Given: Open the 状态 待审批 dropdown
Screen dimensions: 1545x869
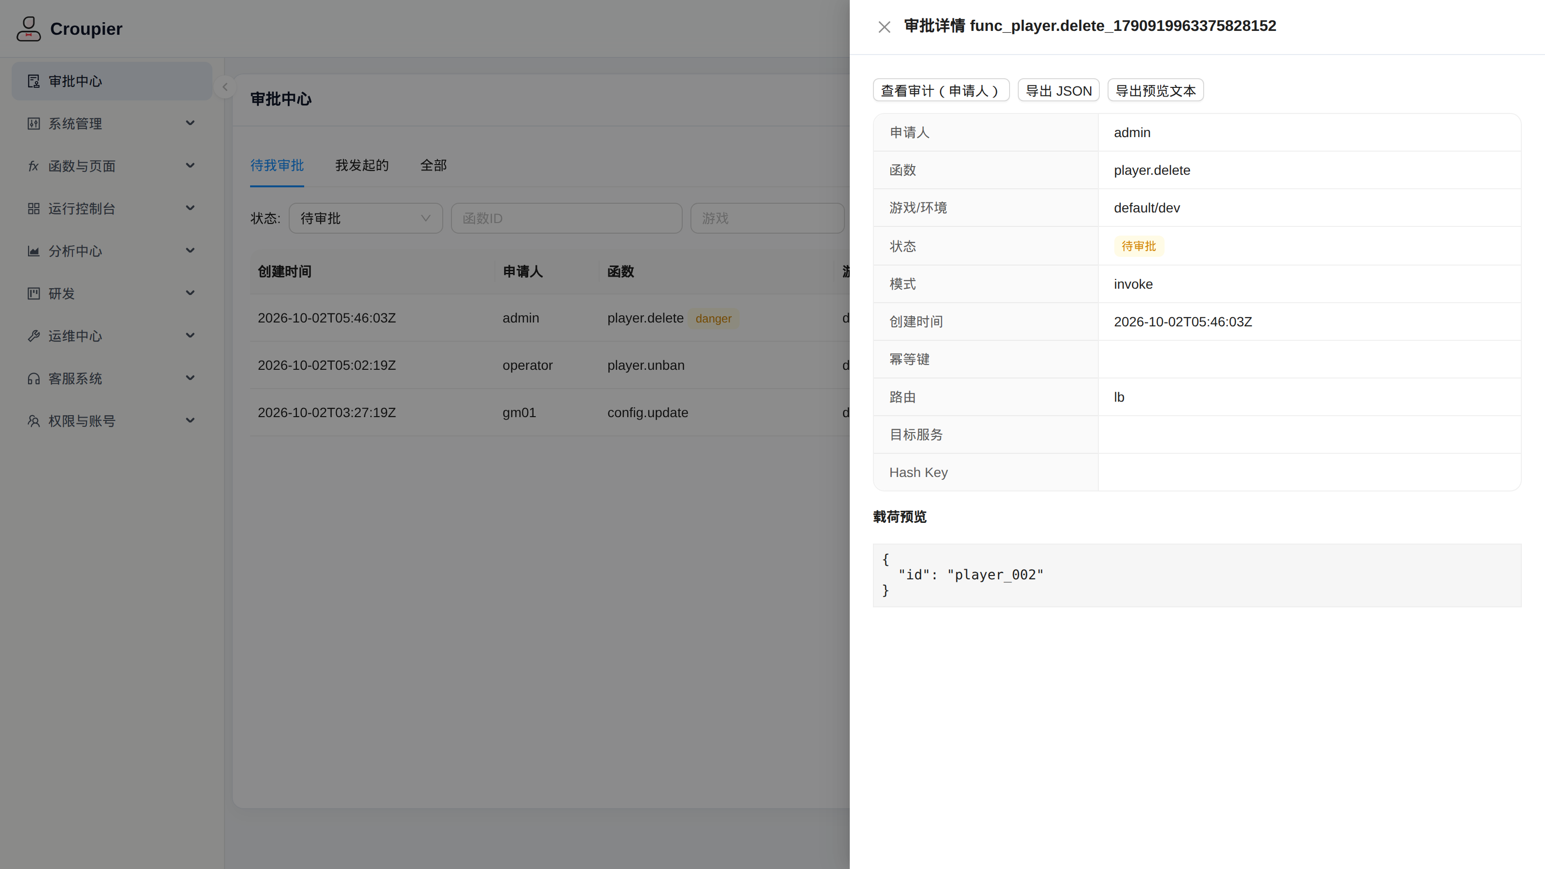Looking at the screenshot, I should 365,218.
